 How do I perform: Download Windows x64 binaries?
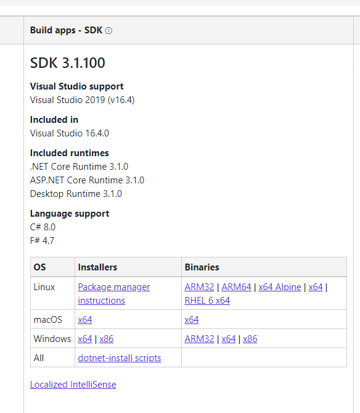[x=228, y=339]
